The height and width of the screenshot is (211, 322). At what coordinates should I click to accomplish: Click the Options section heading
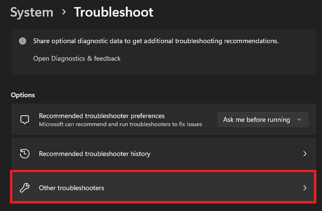pyautogui.click(x=23, y=95)
